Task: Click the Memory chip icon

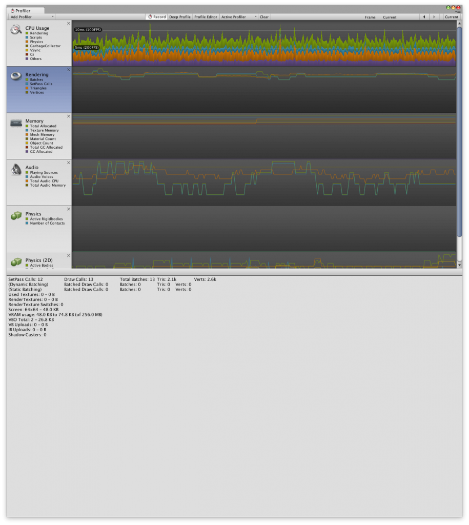Action: [16, 123]
